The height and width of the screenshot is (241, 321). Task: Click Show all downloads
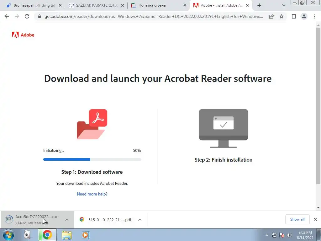point(297,219)
